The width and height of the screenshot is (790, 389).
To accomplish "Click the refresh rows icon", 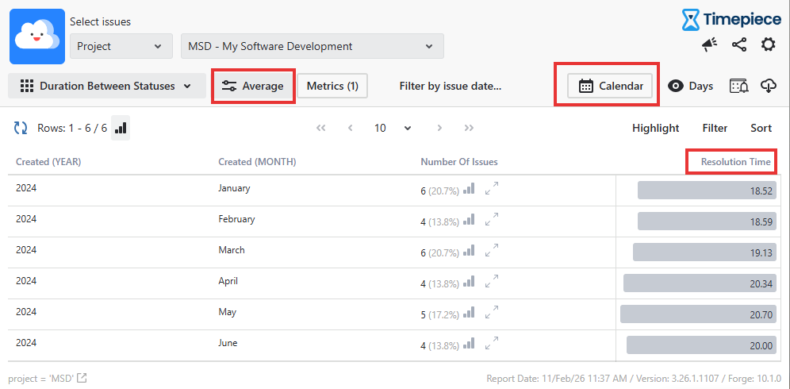I will point(21,128).
